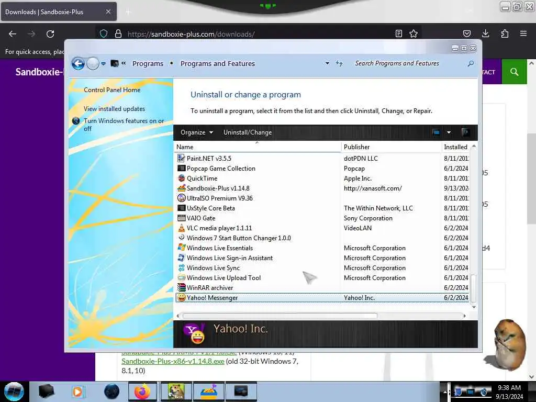Image resolution: width=536 pixels, height=402 pixels.
Task: Select http://xanasoft.com/ publisher cell
Action: (x=373, y=188)
